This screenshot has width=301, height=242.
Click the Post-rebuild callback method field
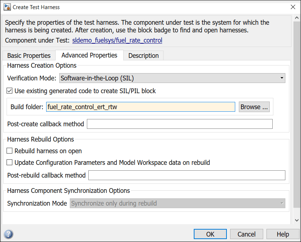(187, 175)
